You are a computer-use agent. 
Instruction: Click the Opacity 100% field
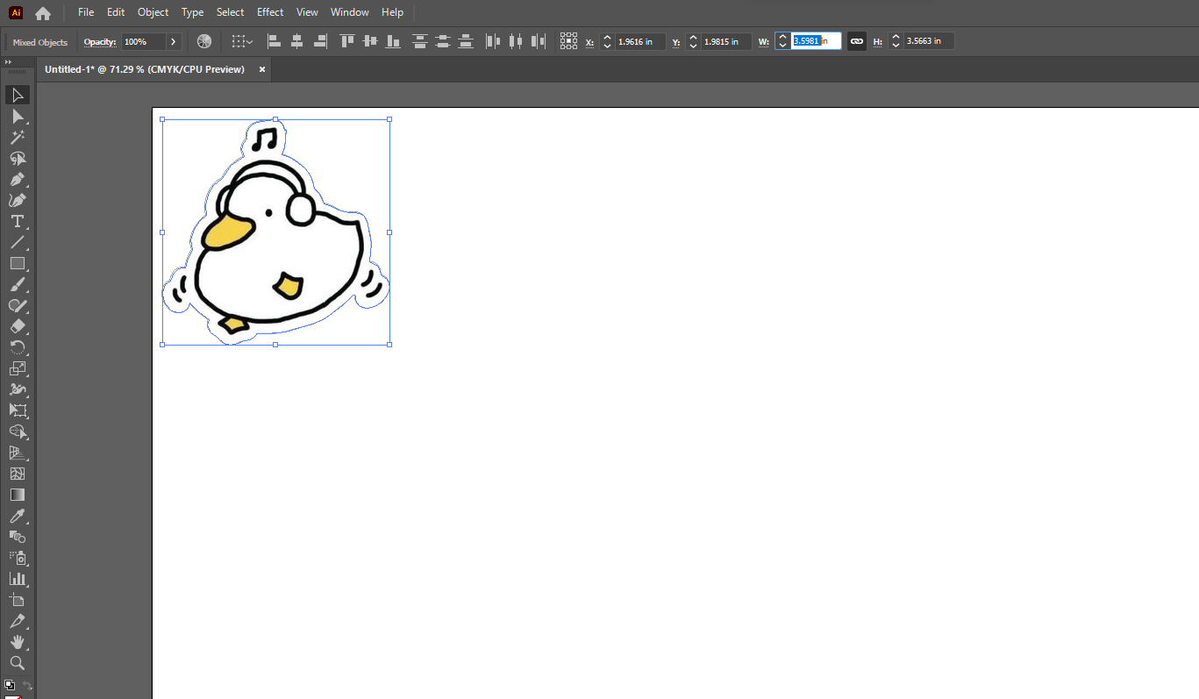(x=143, y=41)
